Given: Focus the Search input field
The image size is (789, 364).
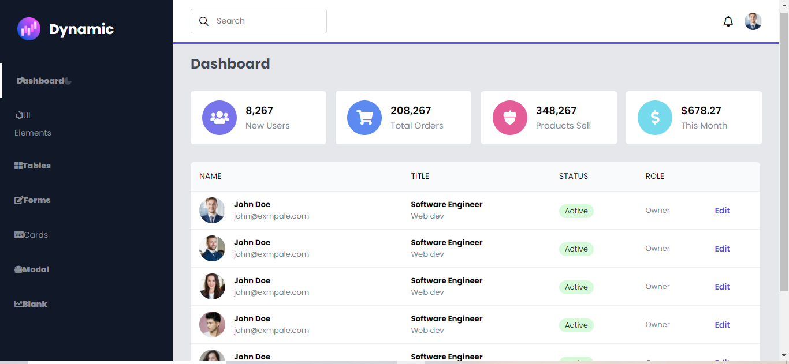Looking at the screenshot, I should tap(259, 21).
